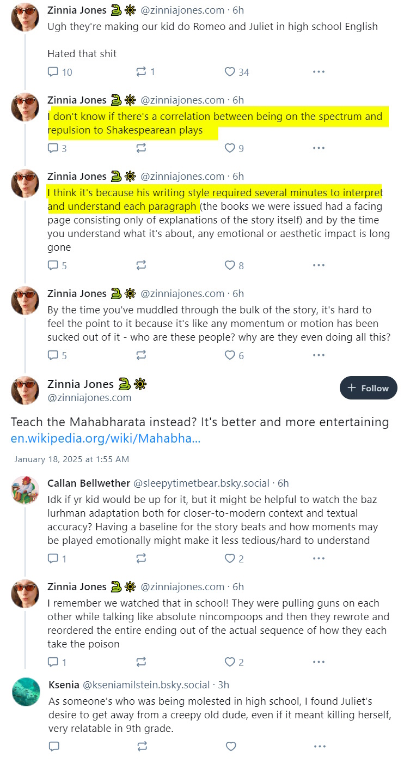Repost the first post with 1 repost
Image resolution: width=404 pixels, height=769 pixels.
point(145,72)
